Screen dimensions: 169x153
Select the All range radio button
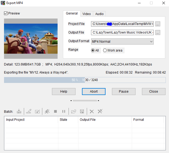pos(93,50)
